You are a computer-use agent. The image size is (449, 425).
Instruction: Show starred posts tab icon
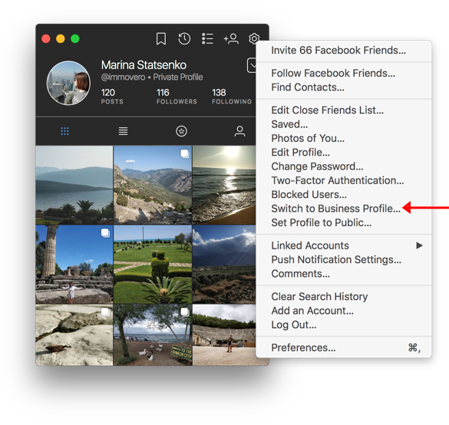pyautogui.click(x=181, y=131)
